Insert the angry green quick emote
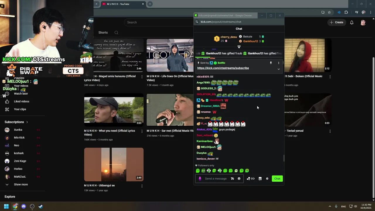Image resolution: width=375 pixels, height=211 pixels. tap(203, 171)
